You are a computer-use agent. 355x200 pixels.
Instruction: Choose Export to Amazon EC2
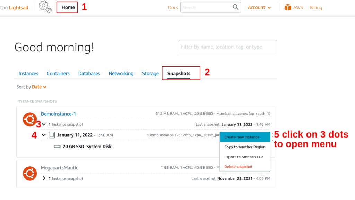pyautogui.click(x=245, y=157)
